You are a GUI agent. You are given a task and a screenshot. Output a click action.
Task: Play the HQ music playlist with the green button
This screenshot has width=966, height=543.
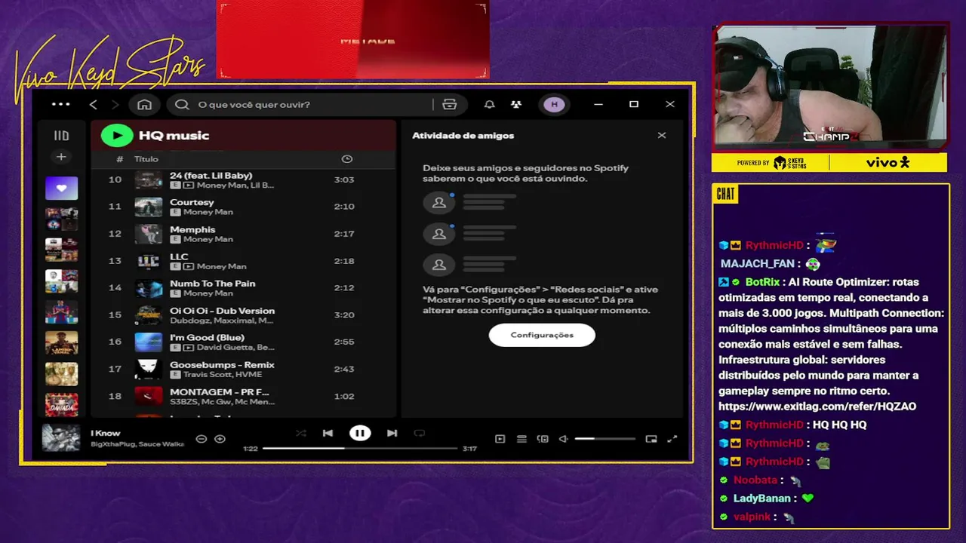[x=117, y=136]
